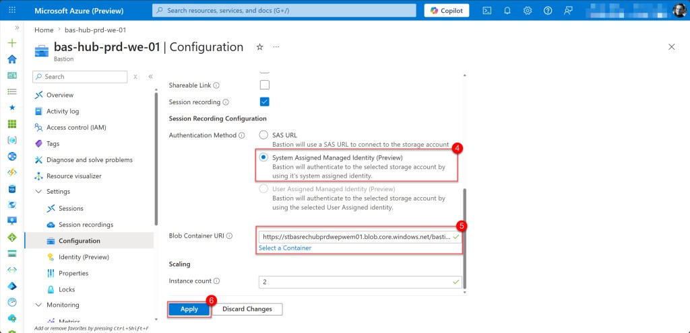Open Cloud Shell from the top bar

click(x=487, y=11)
